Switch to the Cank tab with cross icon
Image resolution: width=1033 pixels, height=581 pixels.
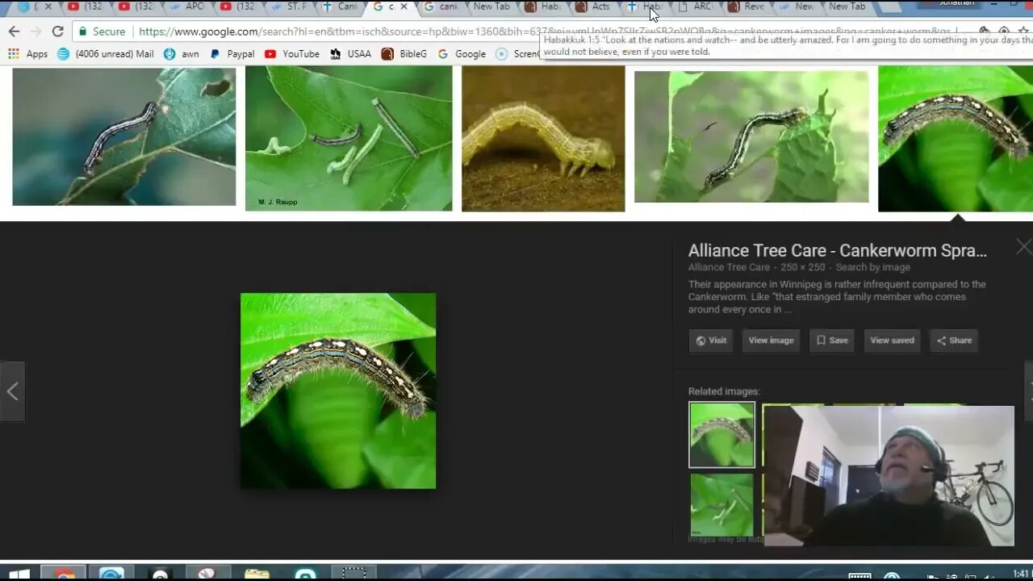click(340, 6)
